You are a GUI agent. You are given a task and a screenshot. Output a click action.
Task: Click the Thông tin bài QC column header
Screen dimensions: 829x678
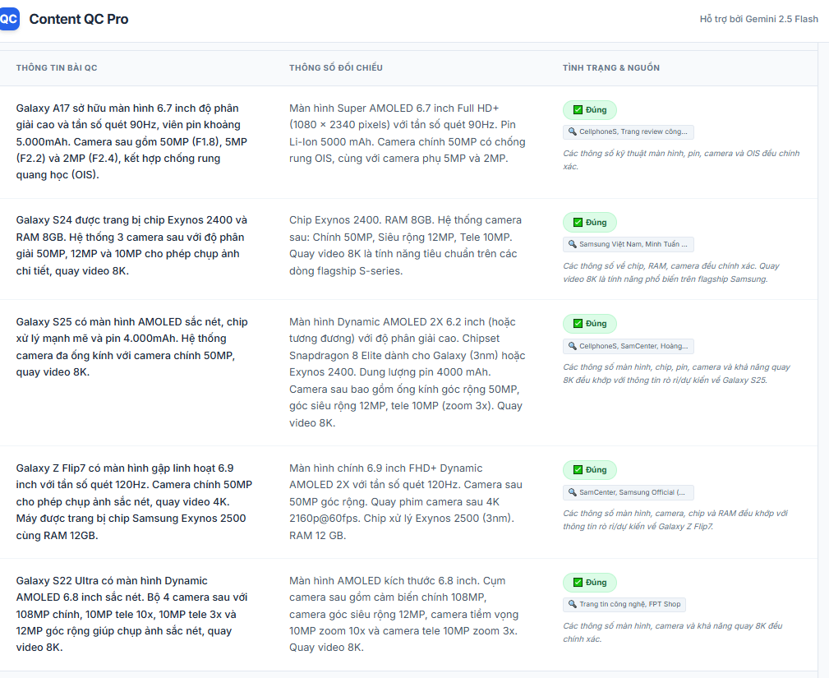(57, 67)
